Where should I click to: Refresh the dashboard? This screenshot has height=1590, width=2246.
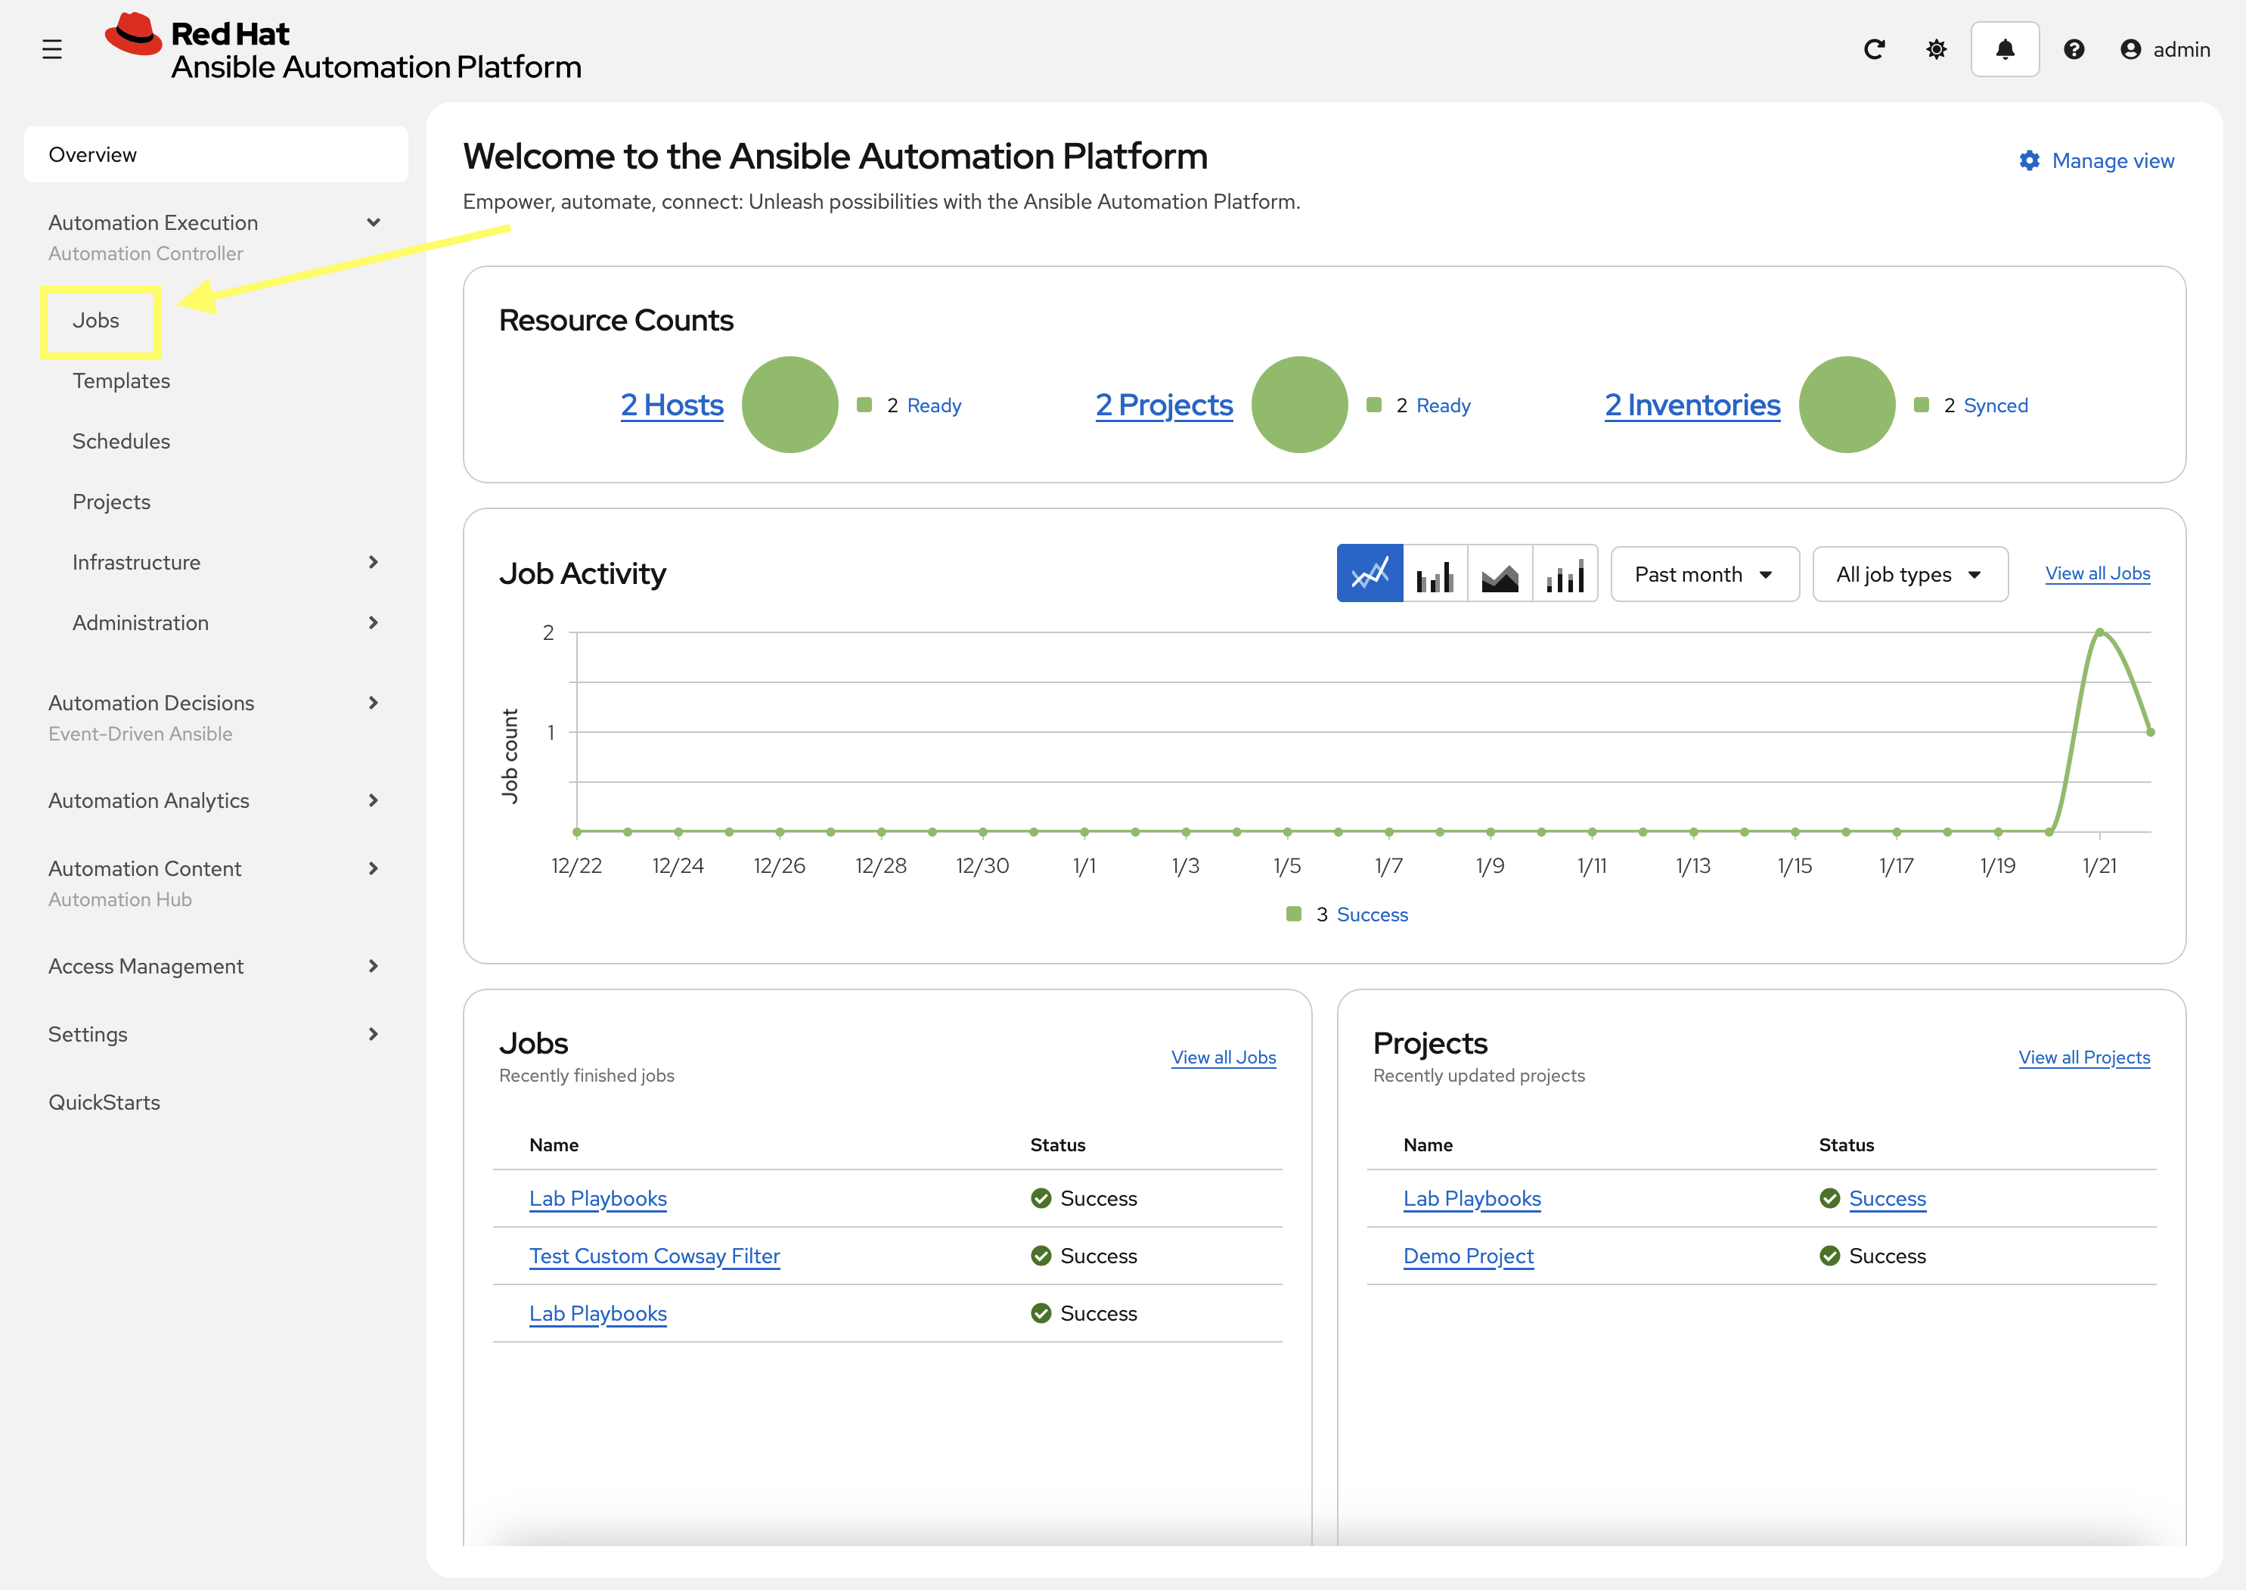(1874, 49)
